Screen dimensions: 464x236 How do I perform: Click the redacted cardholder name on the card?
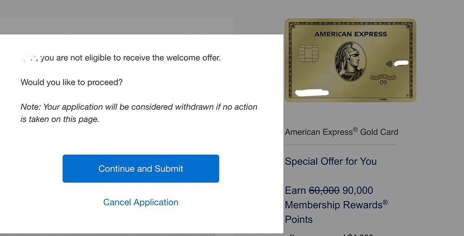pyautogui.click(x=312, y=93)
